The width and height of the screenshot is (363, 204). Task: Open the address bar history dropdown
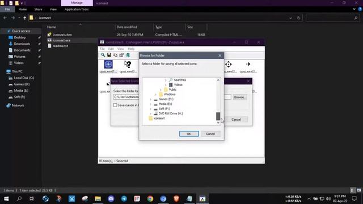290,18
